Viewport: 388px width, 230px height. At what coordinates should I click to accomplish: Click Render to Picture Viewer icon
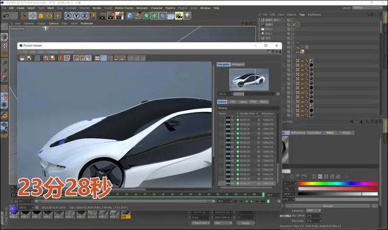(x=111, y=16)
